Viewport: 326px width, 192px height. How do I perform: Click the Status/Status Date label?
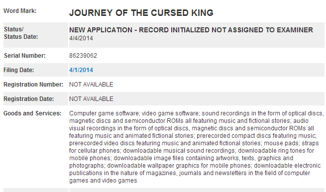click(x=21, y=33)
